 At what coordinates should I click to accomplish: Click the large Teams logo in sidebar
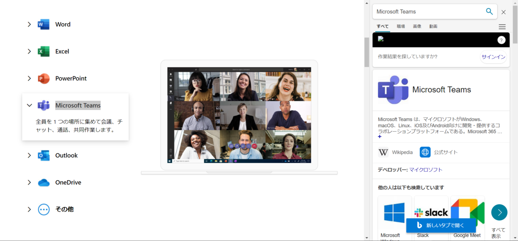[x=393, y=90]
